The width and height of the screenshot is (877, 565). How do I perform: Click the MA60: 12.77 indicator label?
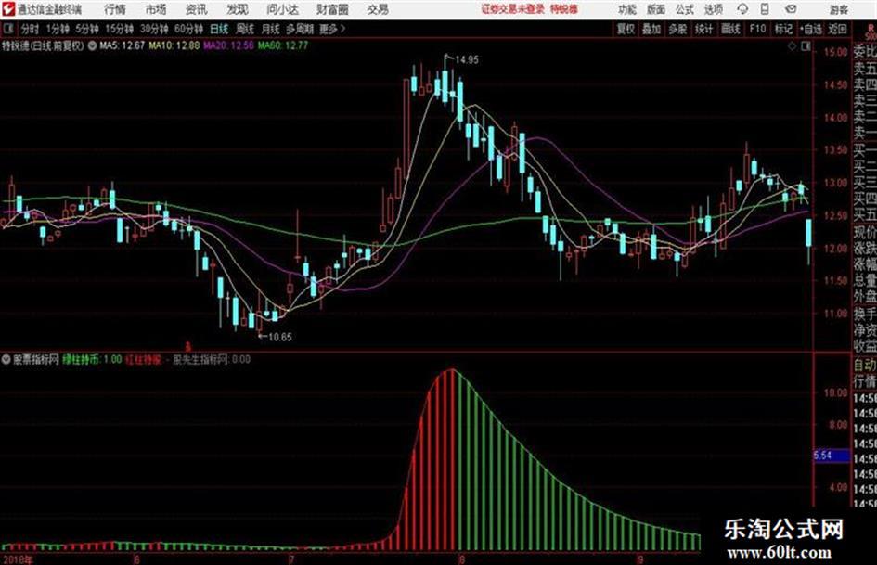point(282,45)
